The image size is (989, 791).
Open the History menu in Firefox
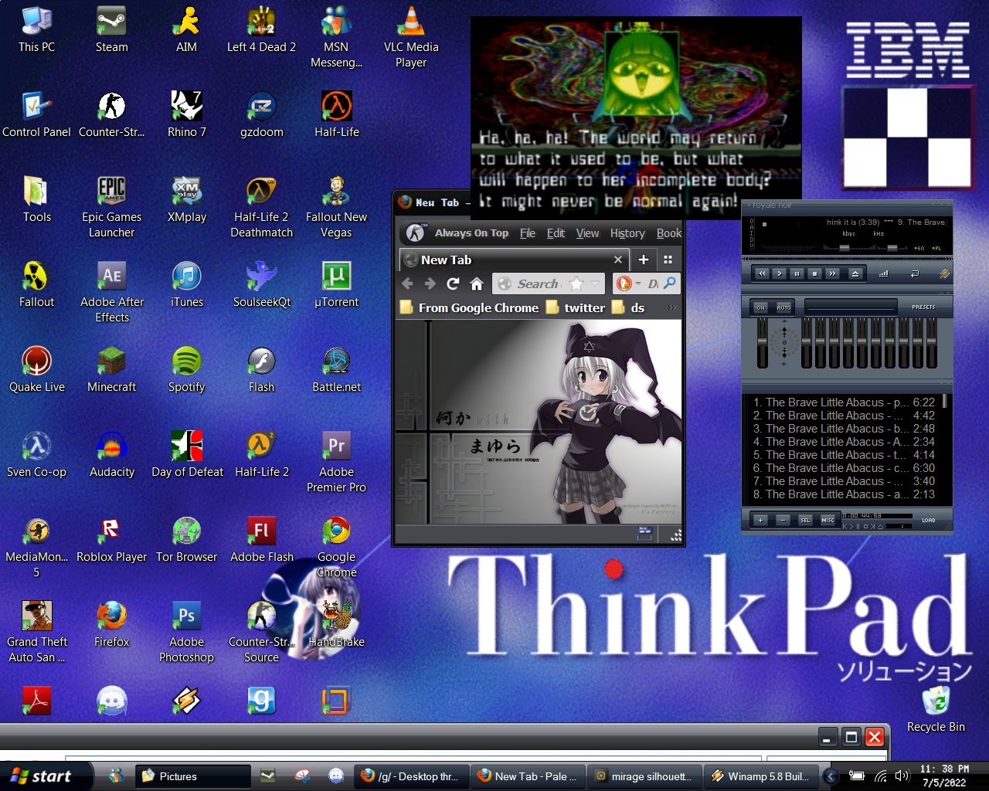click(x=627, y=233)
